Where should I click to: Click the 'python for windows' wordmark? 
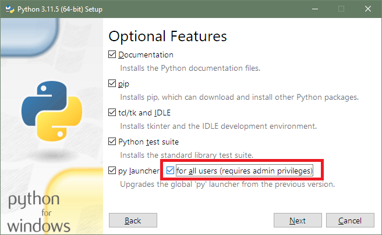(39, 213)
